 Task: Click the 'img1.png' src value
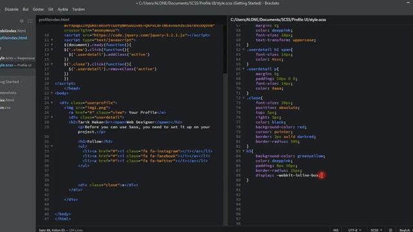pyautogui.click(x=97, y=108)
